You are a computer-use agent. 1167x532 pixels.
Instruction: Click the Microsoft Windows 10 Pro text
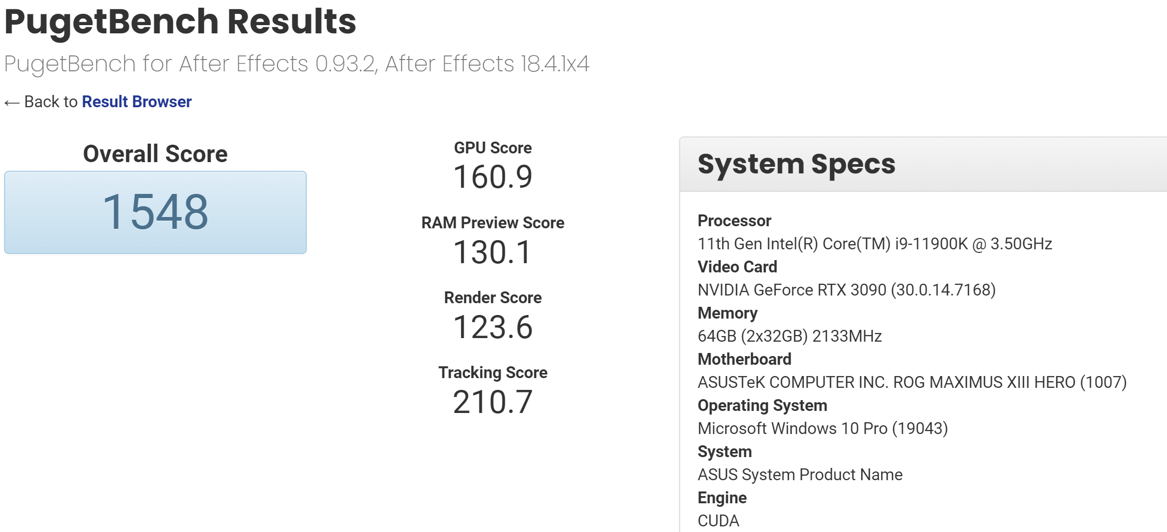click(x=822, y=428)
